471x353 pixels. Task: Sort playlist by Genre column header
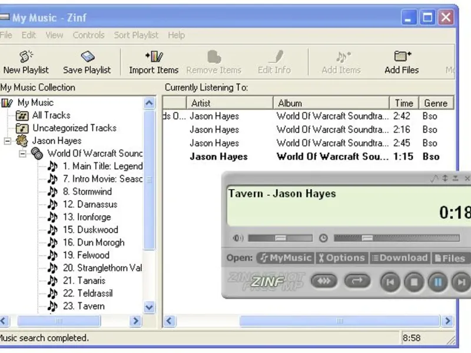[436, 103]
